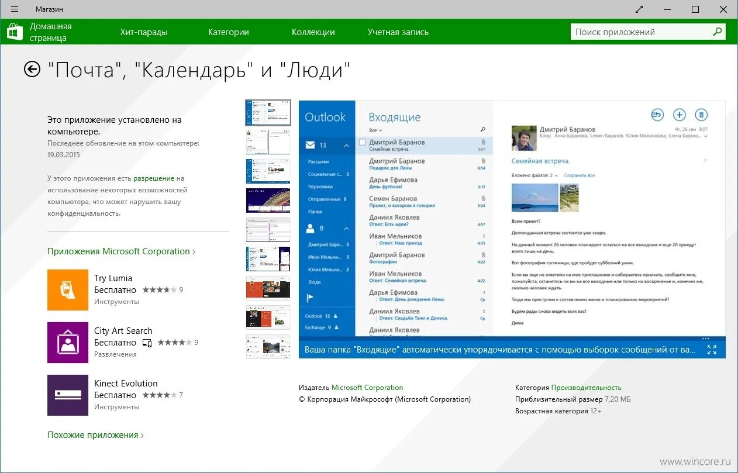The image size is (738, 473).
Task: Open the Производительность category link
Action: pos(587,387)
